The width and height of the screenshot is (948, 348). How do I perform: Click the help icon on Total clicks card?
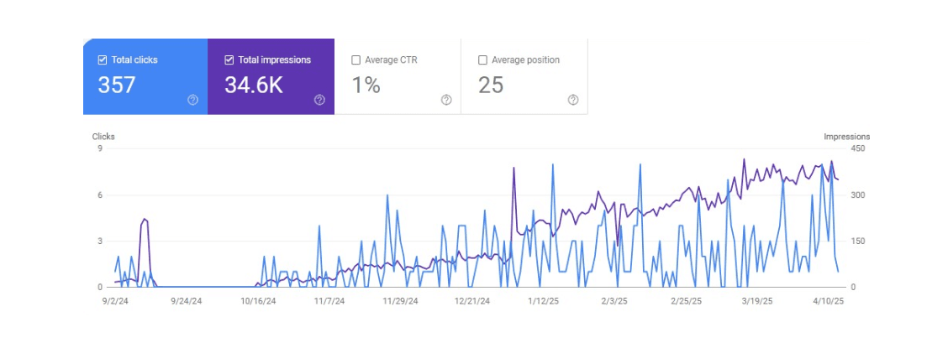coord(192,100)
